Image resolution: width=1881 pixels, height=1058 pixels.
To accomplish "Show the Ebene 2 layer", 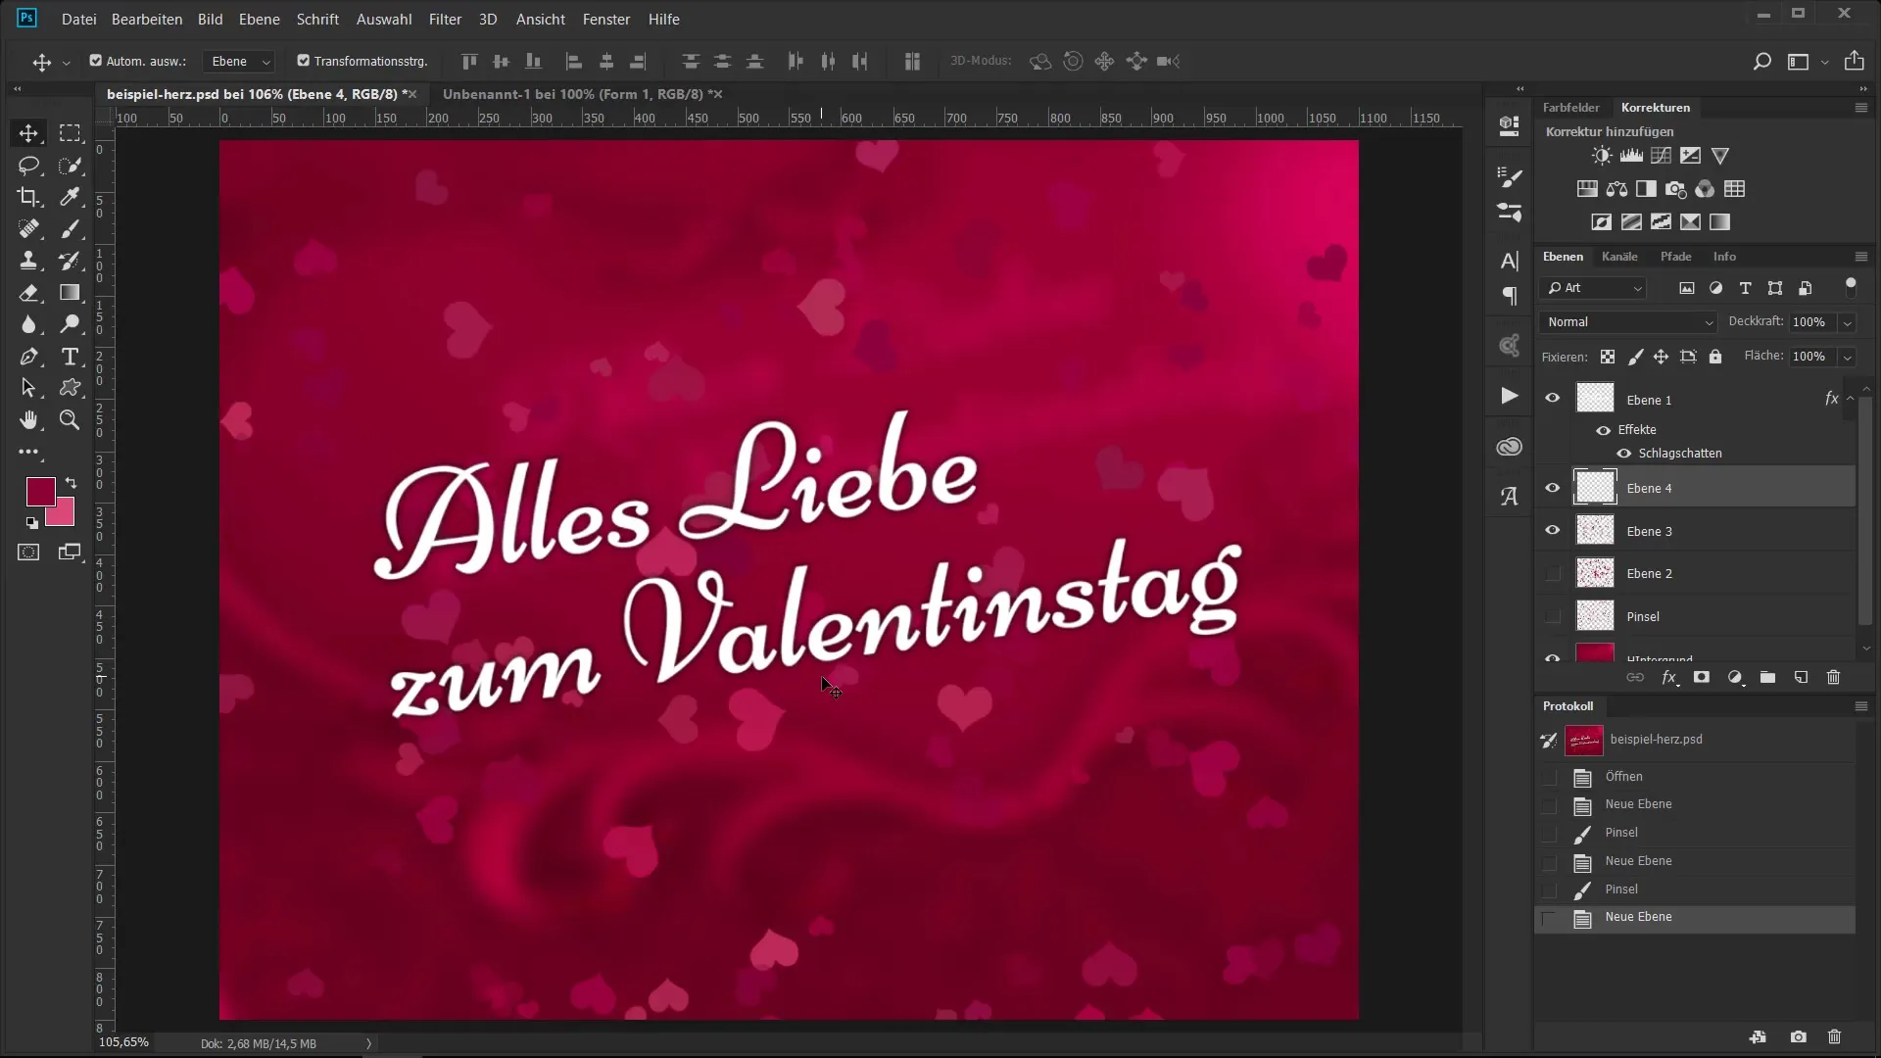I will [1553, 574].
